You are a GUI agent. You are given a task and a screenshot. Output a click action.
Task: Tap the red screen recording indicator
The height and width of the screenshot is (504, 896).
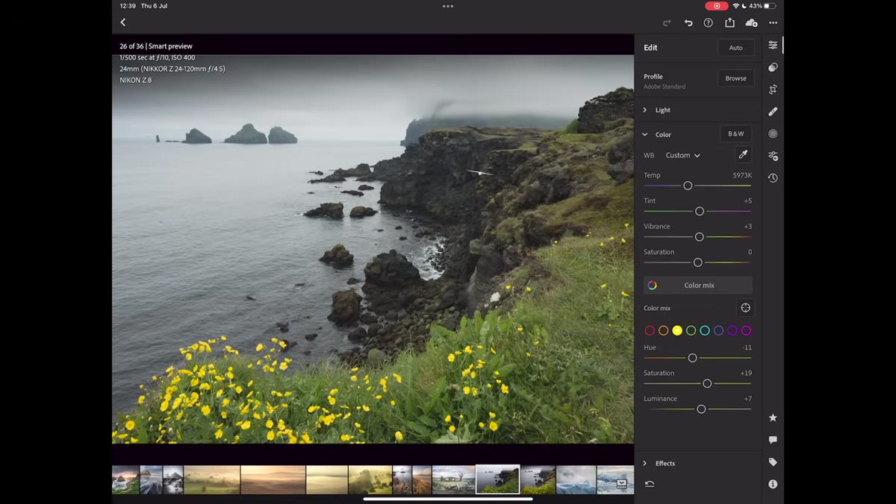[716, 6]
